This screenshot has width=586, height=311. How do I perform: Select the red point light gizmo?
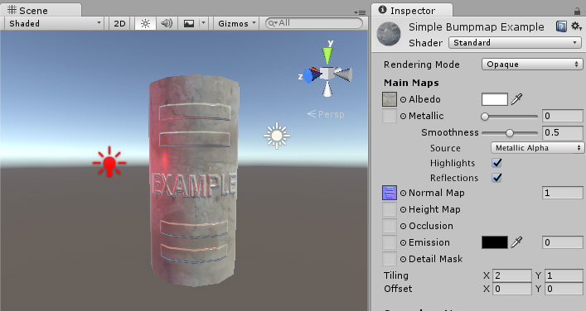coord(109,162)
